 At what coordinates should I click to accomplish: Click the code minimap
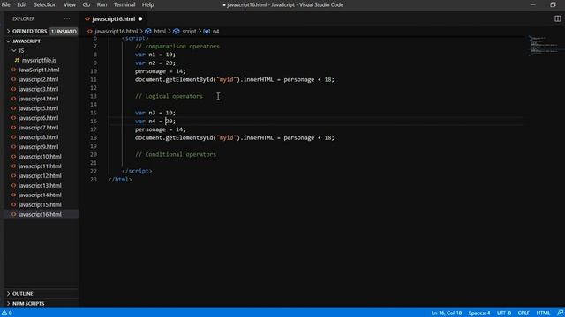tap(543, 46)
